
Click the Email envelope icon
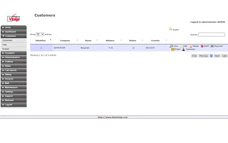click(173, 49)
